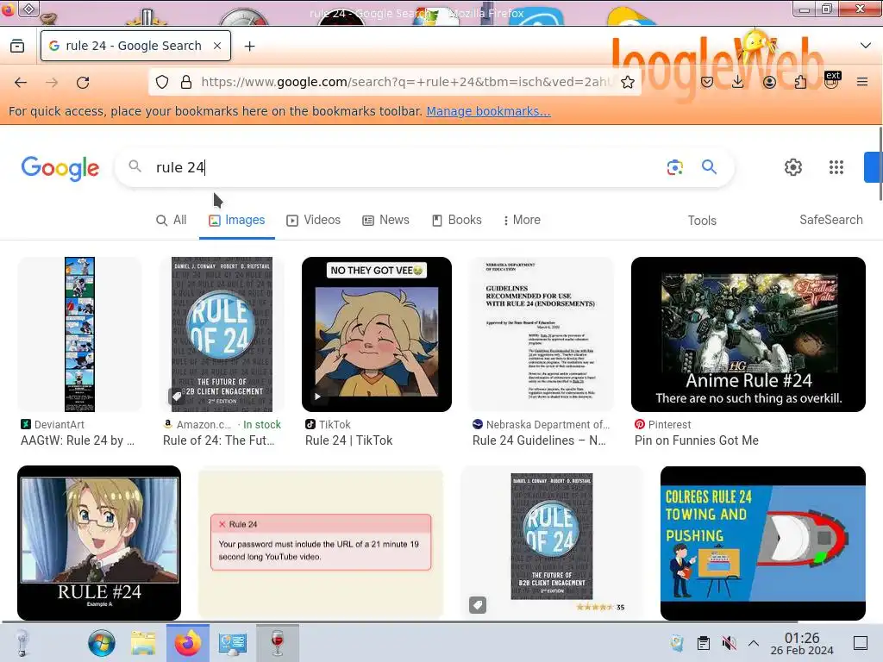Open the password 'Rule 24' YouTube video thumbnail
Viewport: 883px width, 662px height.
point(321,543)
